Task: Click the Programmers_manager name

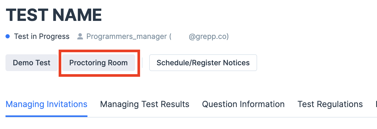Action: [x=127, y=37]
